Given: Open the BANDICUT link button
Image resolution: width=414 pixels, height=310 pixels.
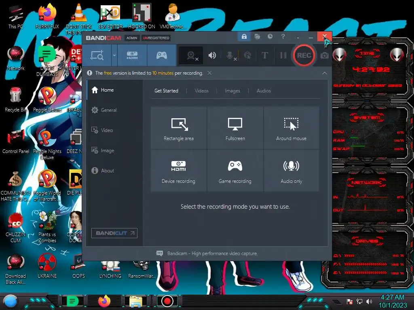Looking at the screenshot, I should (x=114, y=233).
